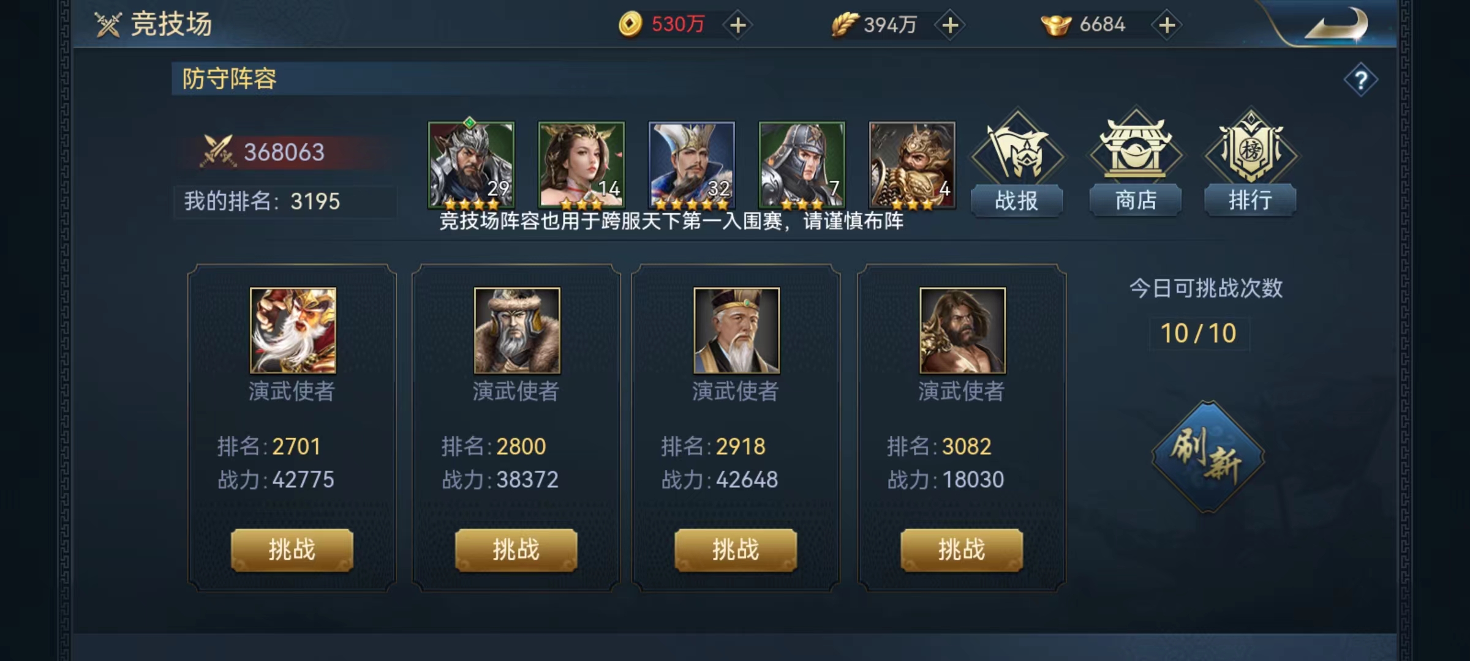Challenge the opponent ranked 2800
This screenshot has width=1470, height=661.
tap(516, 550)
